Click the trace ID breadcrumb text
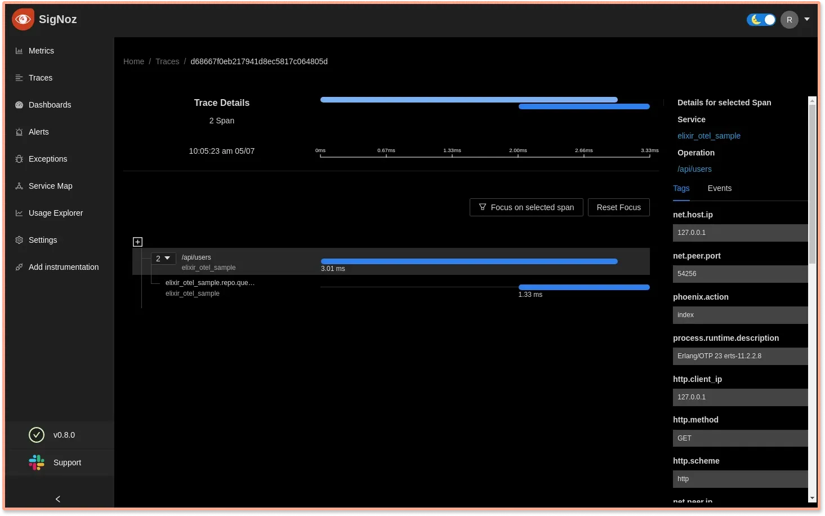Screen dimensions: 825x516 tap(259, 61)
